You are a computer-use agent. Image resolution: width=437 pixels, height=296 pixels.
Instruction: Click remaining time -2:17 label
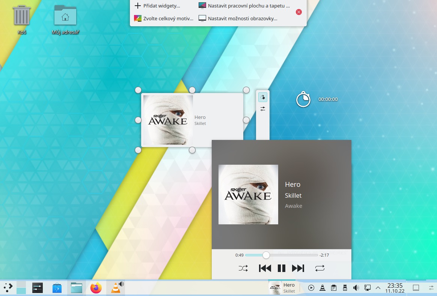[324, 255]
